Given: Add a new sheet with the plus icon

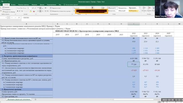Looking at the screenshot, I should coord(35,100).
